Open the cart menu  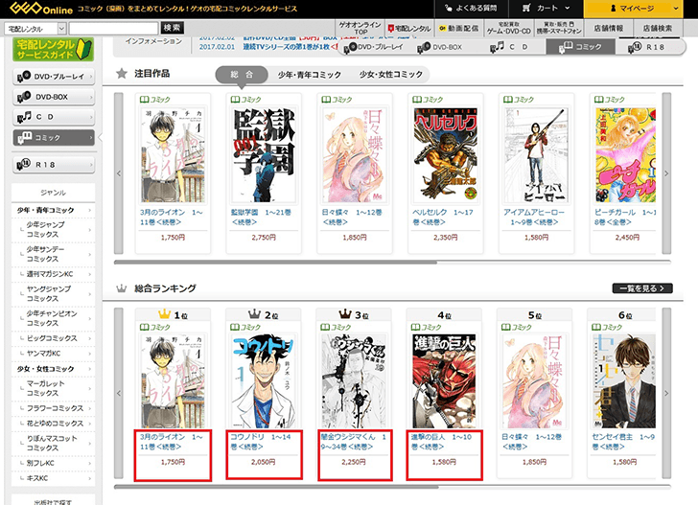pyautogui.click(x=546, y=9)
